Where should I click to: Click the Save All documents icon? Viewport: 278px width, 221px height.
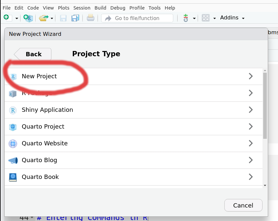[x=75, y=18]
